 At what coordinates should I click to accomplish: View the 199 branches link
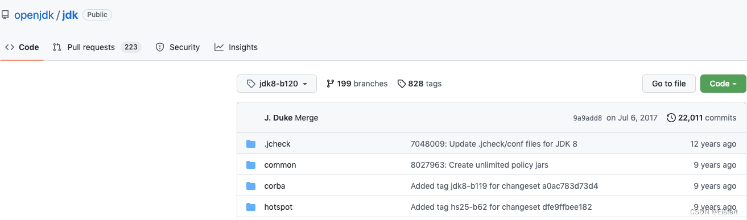point(357,84)
